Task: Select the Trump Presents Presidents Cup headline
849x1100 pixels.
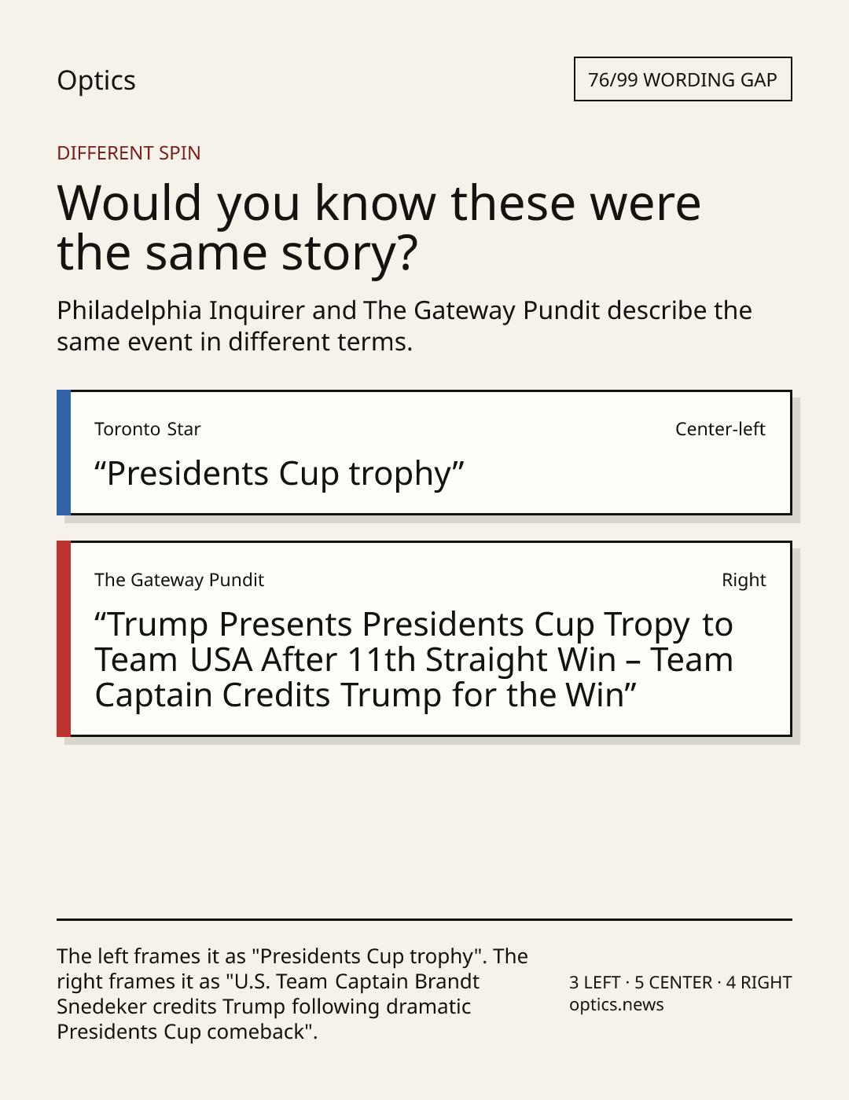Action: [x=414, y=659]
